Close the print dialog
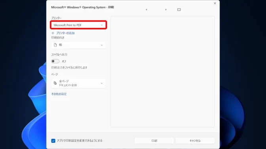 click(x=215, y=3)
